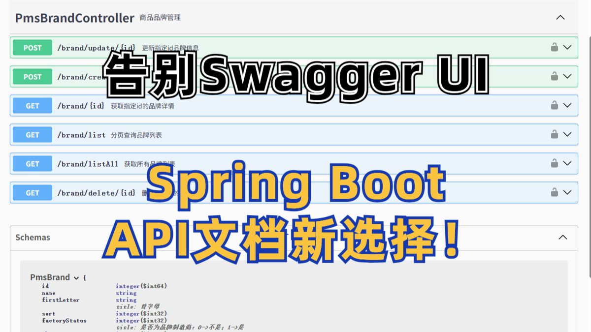This screenshot has height=332, width=591.
Task: Click the lock icon on /brand/delete/{id} row
Action: tap(555, 192)
